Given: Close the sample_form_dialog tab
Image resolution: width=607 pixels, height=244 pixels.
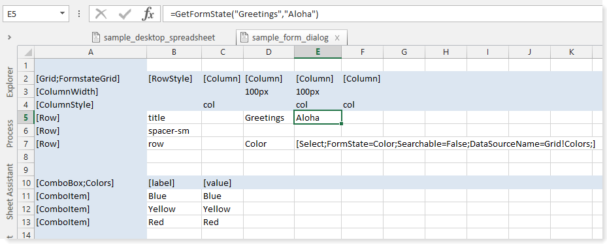Looking at the screenshot, I should (337, 38).
